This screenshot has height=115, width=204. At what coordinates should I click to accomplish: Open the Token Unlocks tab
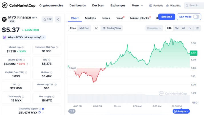[139, 18]
